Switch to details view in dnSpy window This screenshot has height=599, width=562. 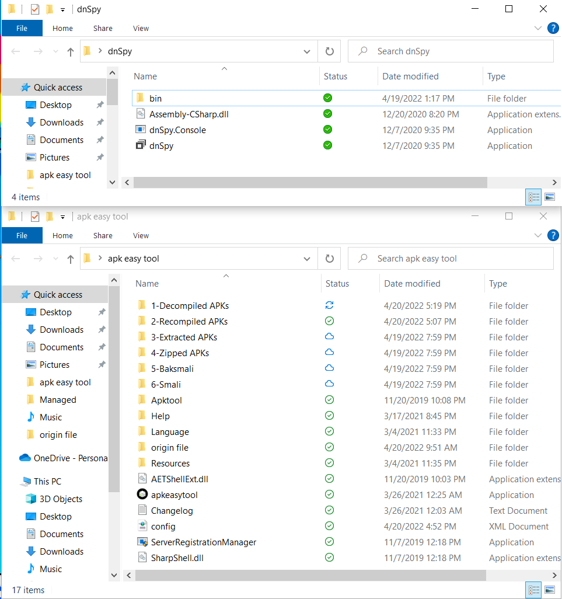click(x=533, y=197)
